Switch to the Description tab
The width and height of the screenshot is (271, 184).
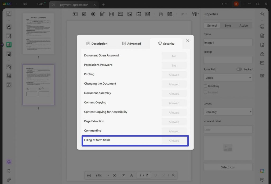point(97,43)
